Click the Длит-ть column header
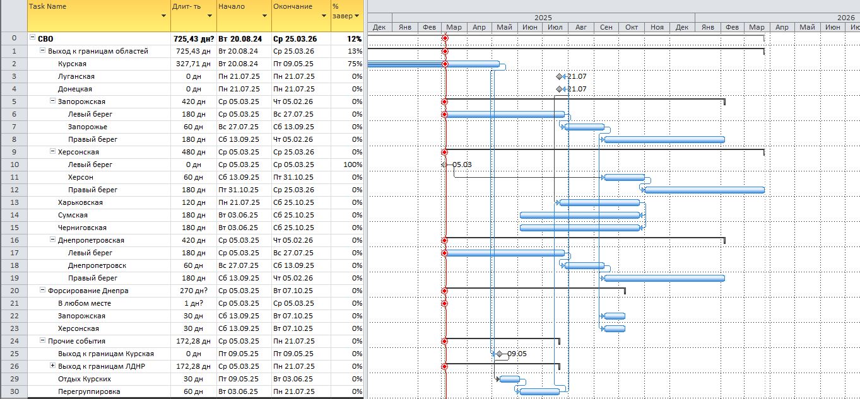 click(187, 7)
